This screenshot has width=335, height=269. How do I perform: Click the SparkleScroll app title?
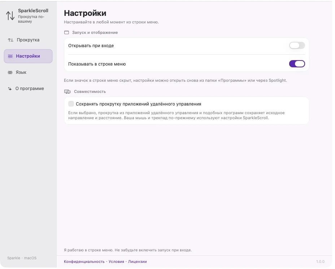pyautogui.click(x=33, y=11)
